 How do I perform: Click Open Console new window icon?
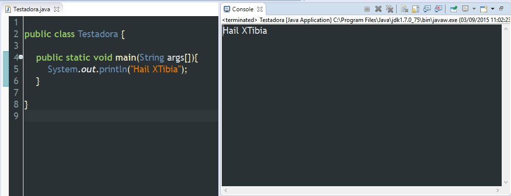(484, 9)
